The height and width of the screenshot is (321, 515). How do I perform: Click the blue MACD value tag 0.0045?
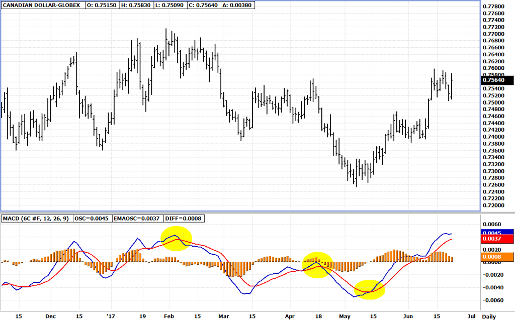coord(497,233)
